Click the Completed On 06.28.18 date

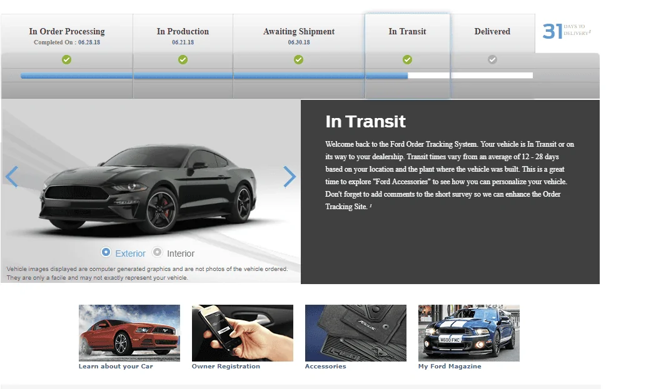67,42
